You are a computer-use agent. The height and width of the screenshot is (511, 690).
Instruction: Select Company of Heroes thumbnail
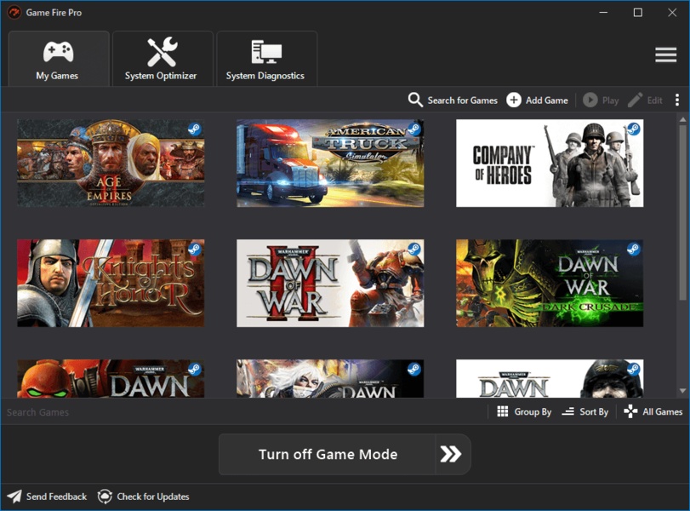[x=550, y=163]
